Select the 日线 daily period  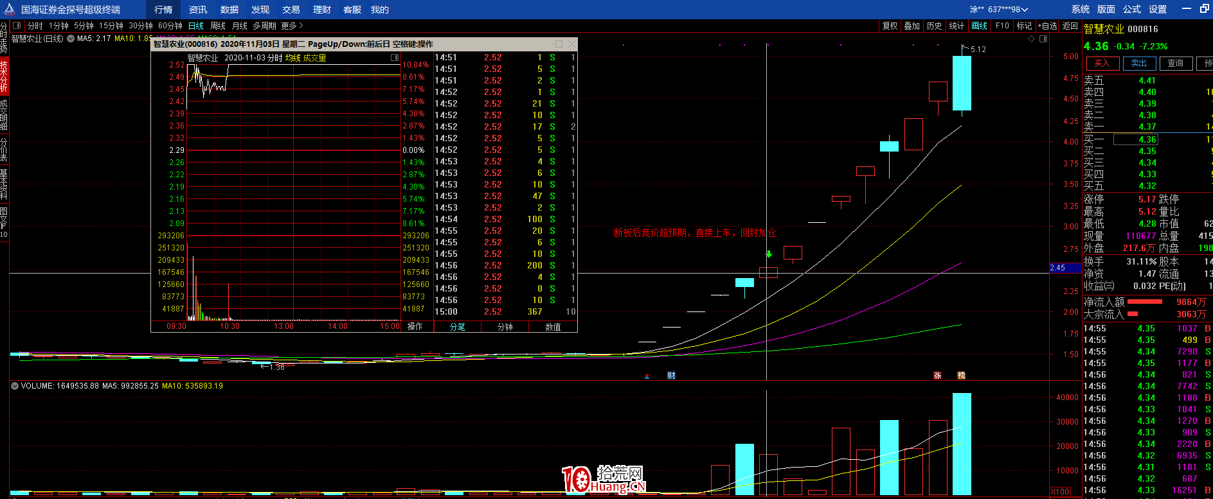pyautogui.click(x=196, y=26)
